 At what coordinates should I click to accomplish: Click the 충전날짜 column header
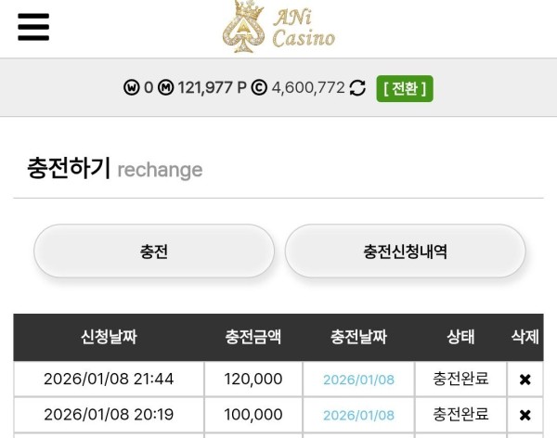(358, 337)
